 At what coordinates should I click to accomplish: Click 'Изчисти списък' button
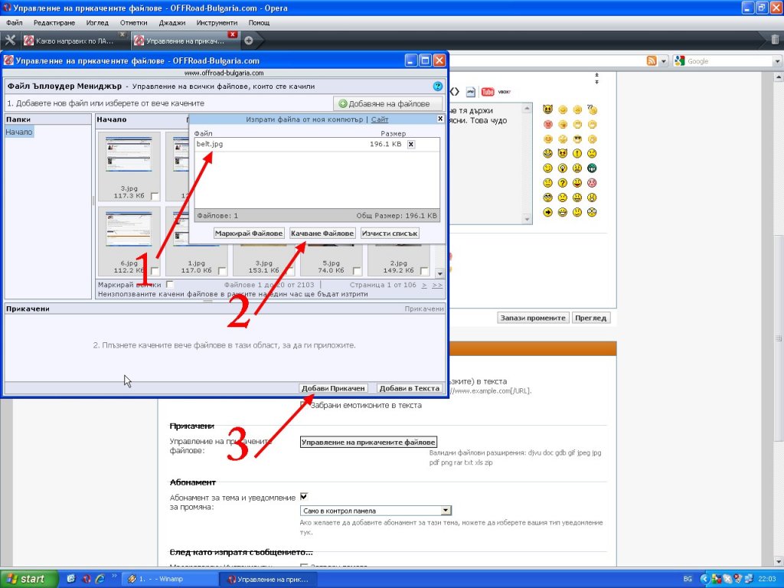click(x=390, y=233)
